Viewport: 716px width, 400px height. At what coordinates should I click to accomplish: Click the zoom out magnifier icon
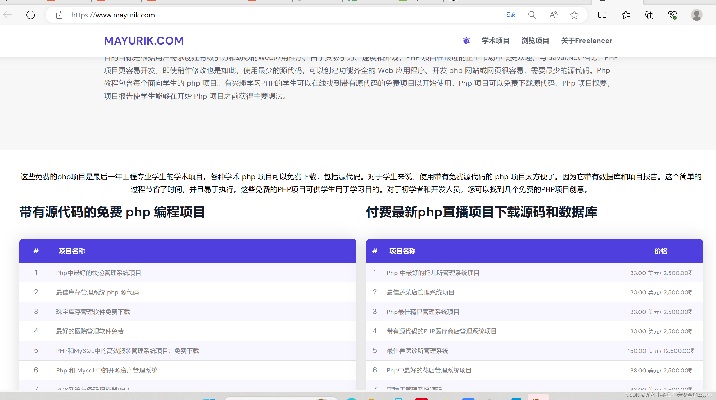tap(532, 15)
